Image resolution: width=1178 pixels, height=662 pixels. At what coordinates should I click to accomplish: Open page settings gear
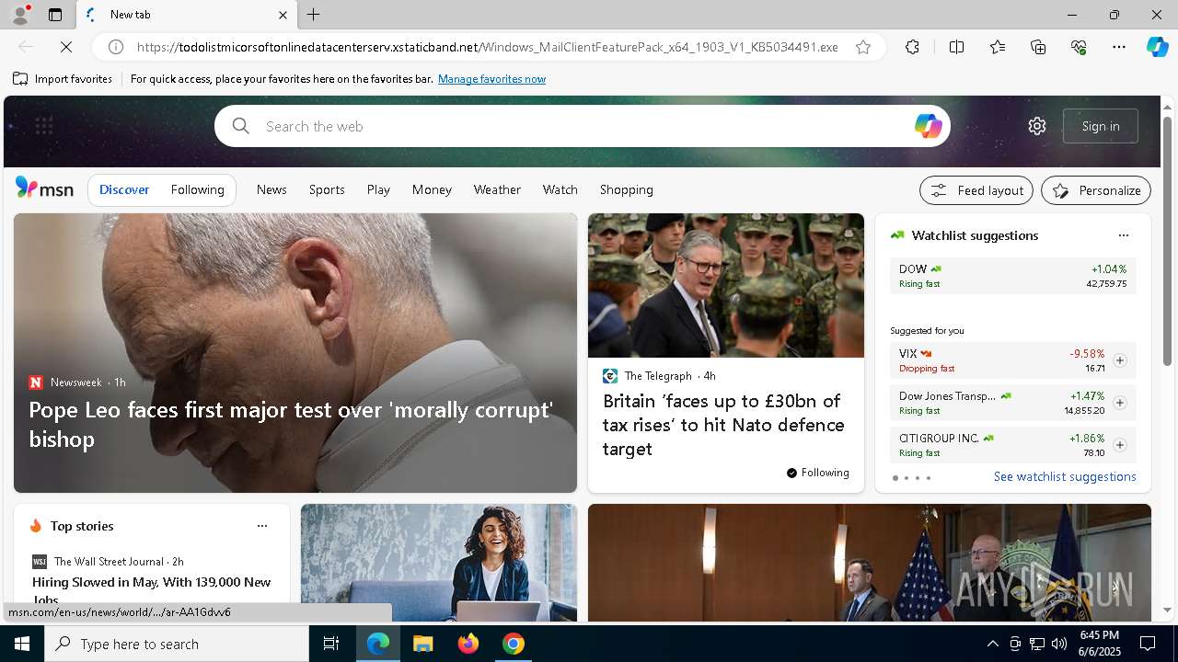[1037, 126]
